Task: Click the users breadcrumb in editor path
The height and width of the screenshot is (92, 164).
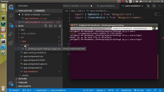Action: point(80,11)
